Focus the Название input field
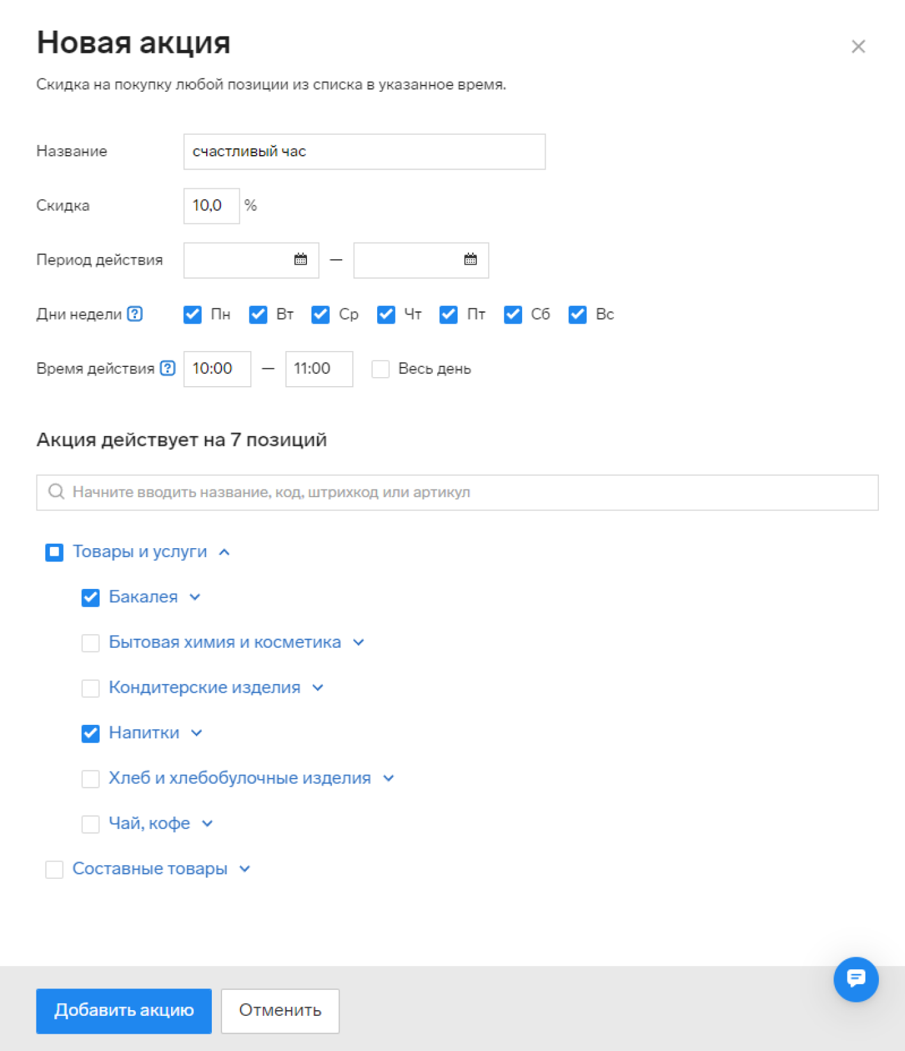Image resolution: width=905 pixels, height=1051 pixels. [x=364, y=152]
